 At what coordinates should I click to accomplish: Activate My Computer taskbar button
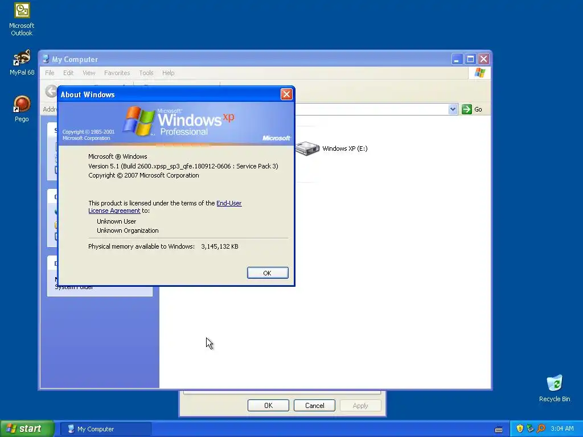105,429
